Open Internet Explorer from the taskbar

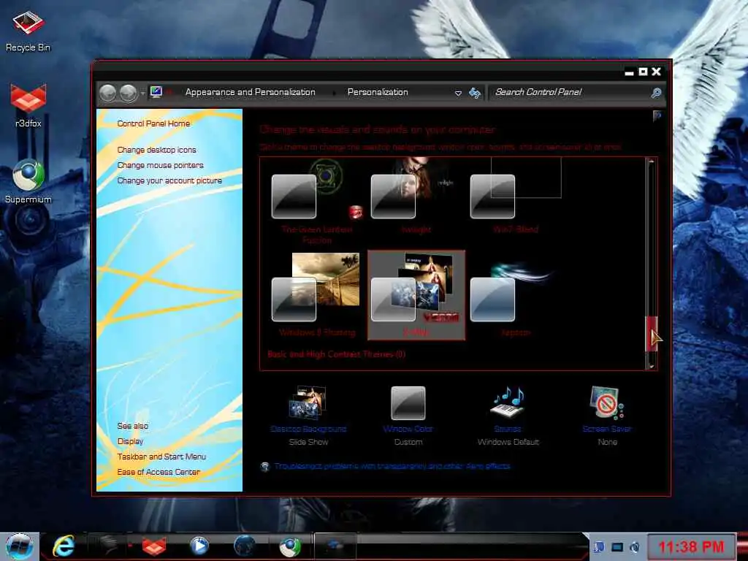[64, 546]
